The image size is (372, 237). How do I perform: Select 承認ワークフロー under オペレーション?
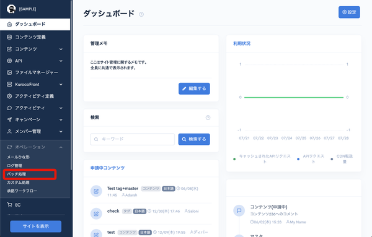coord(22,191)
